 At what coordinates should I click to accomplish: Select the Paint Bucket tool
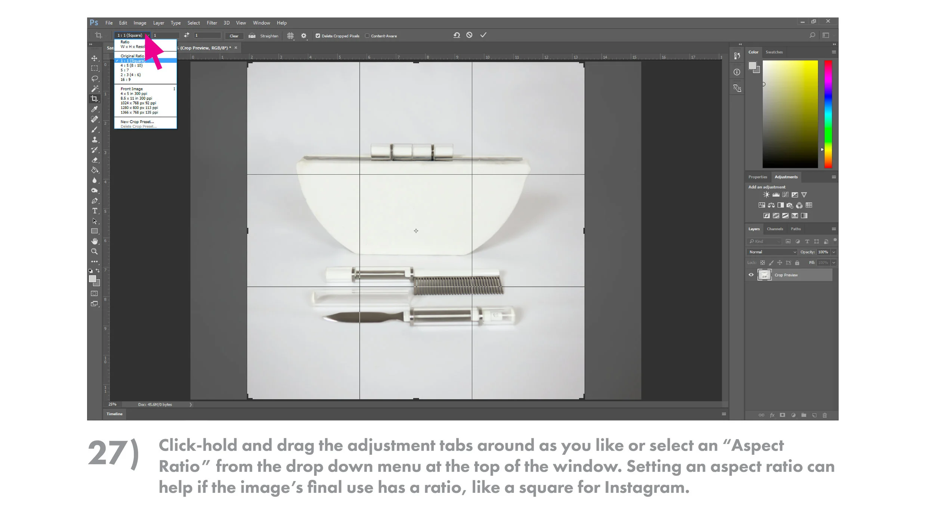pyautogui.click(x=95, y=170)
